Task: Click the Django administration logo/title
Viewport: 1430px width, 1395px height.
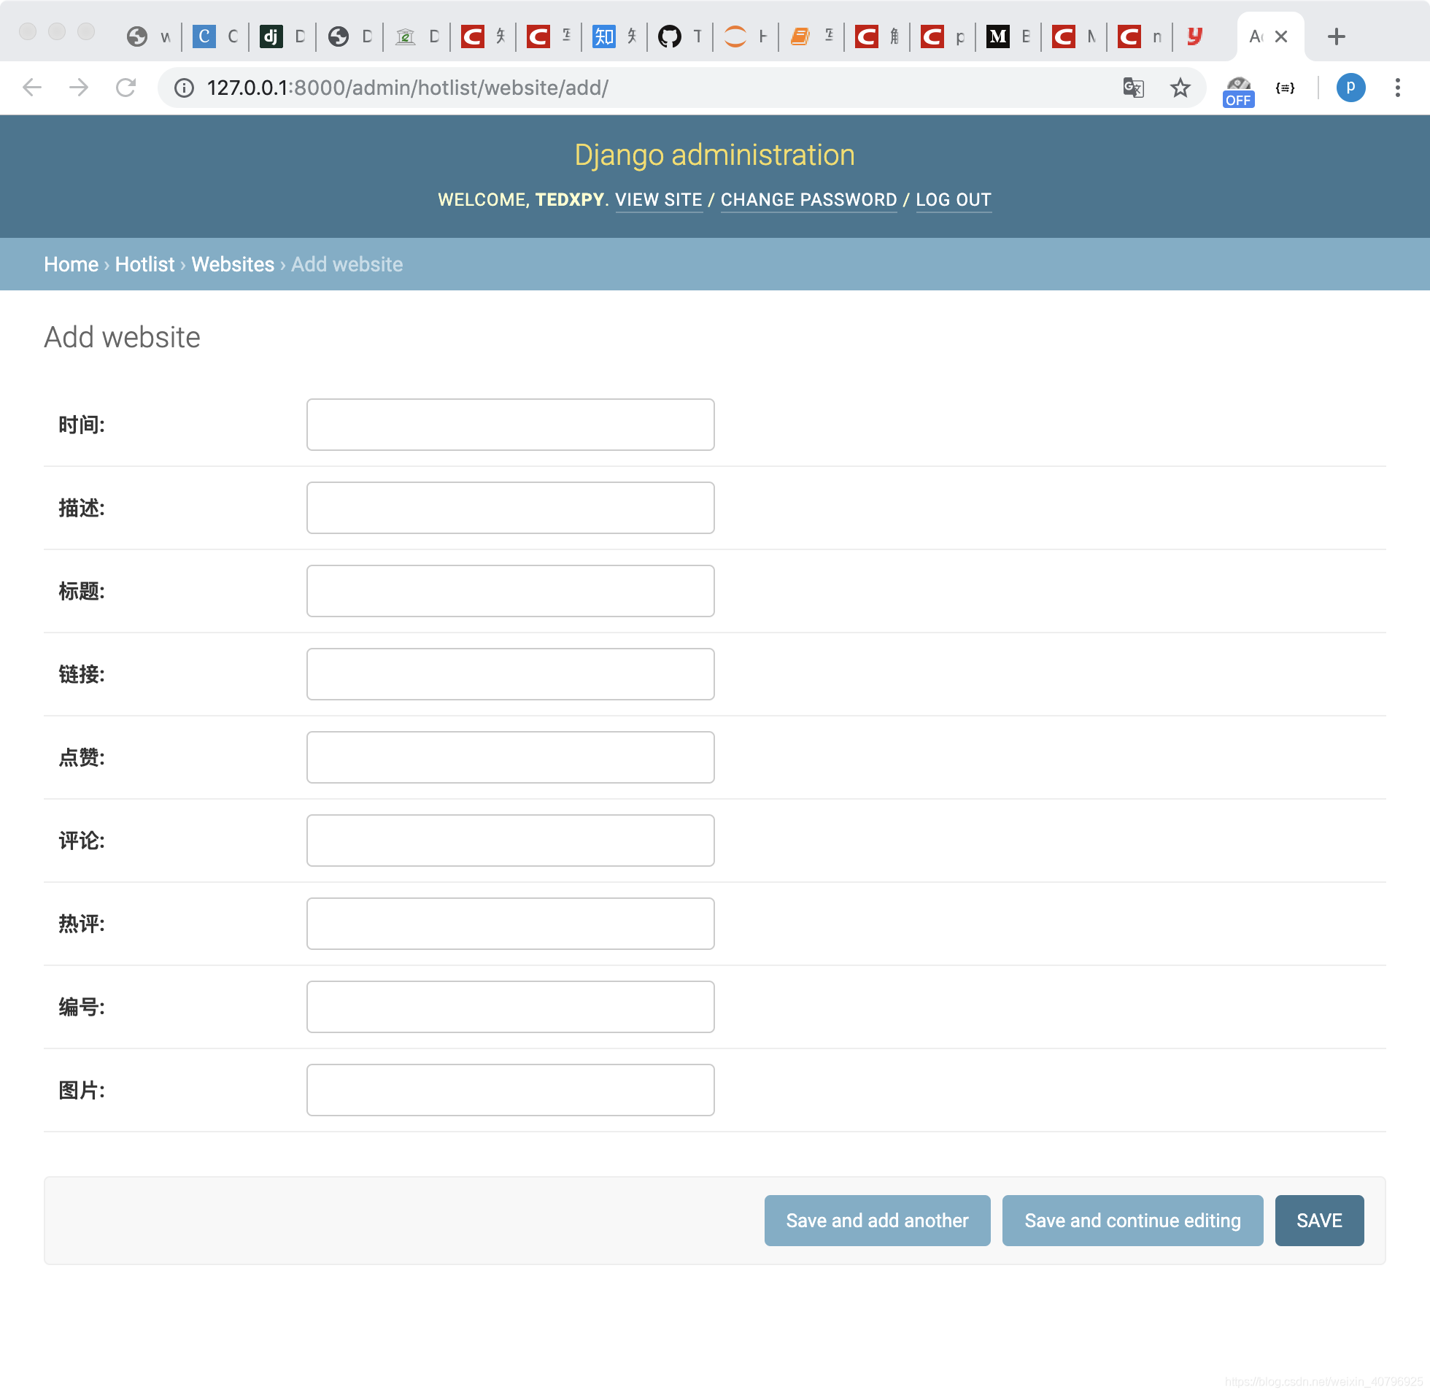Action: pos(714,155)
